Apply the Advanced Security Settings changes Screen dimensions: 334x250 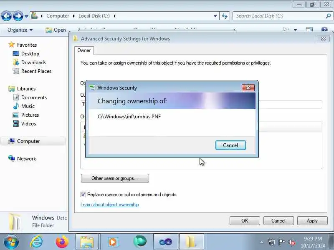(x=312, y=221)
